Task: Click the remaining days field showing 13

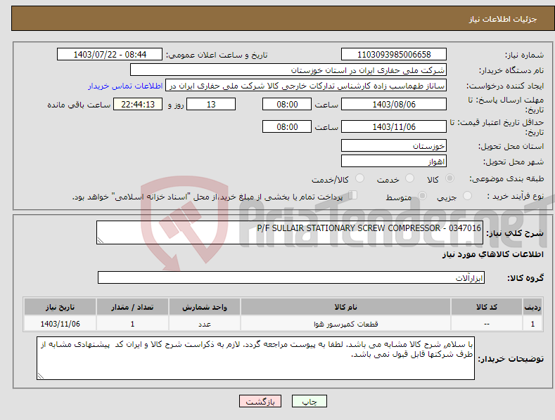Action: (211, 104)
